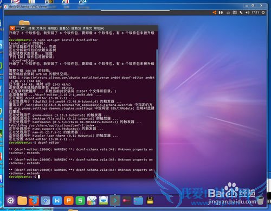The height and width of the screenshot is (211, 271).
Task: Click the 'Rebuilding /usr/share/applications/bamf-2.index' line
Action: [54, 125]
